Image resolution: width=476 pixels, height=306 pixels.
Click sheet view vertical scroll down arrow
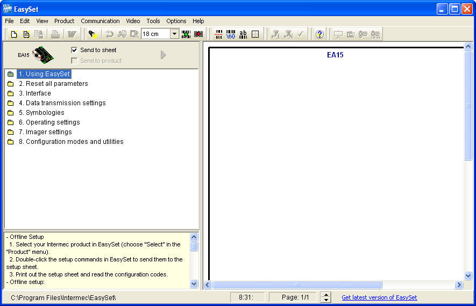(468, 276)
